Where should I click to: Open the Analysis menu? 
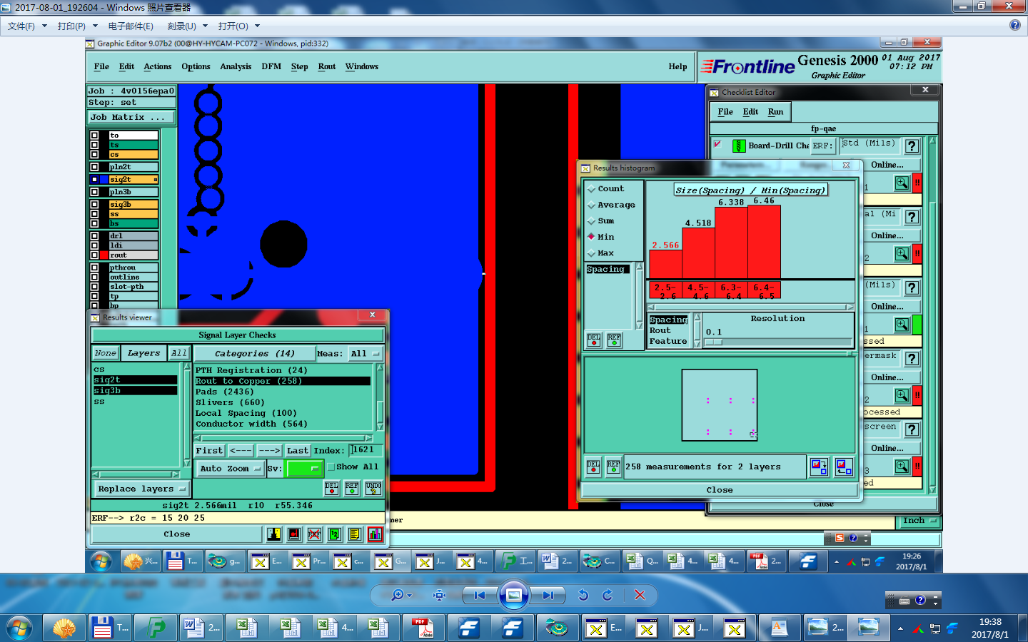[x=236, y=66]
